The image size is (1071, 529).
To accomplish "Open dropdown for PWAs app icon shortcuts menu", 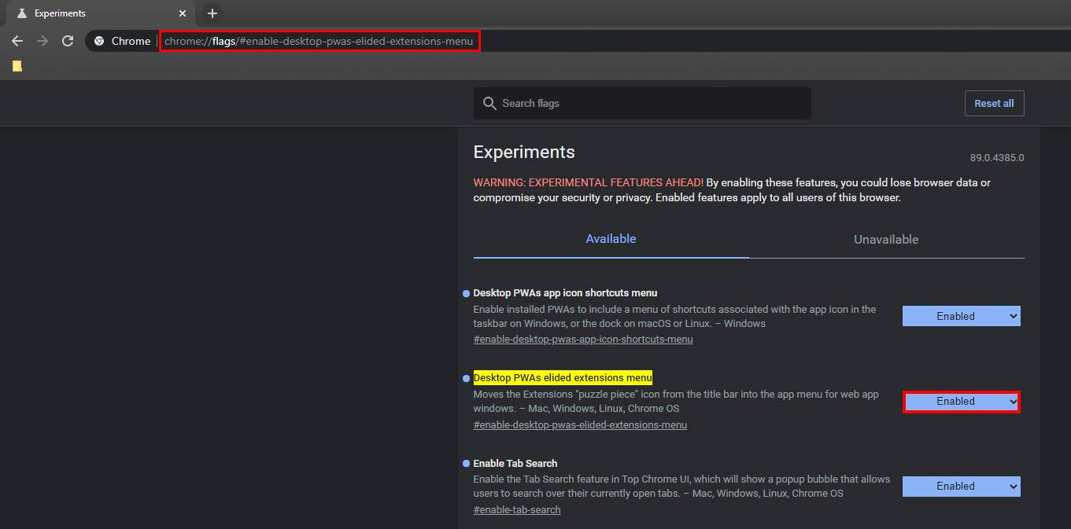I will (961, 316).
